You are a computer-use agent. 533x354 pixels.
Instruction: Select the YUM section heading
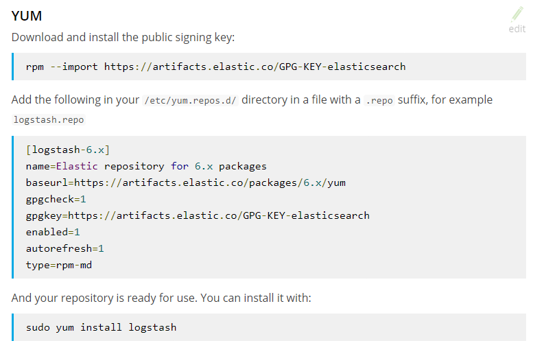(27, 16)
